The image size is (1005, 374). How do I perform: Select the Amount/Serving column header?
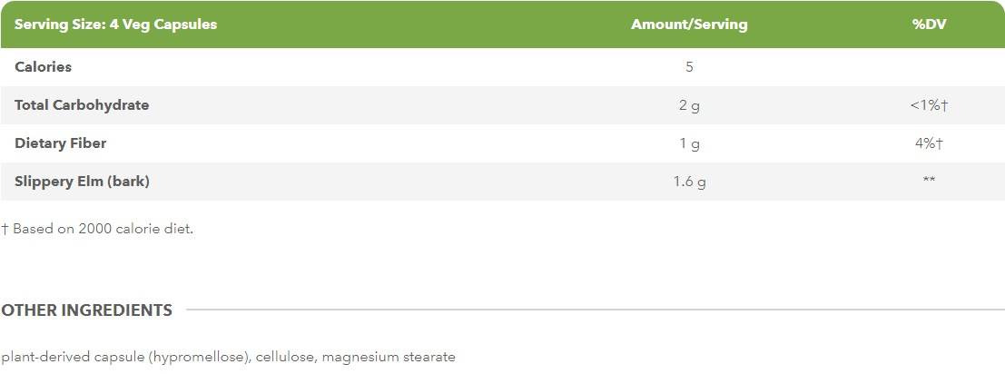coord(689,25)
